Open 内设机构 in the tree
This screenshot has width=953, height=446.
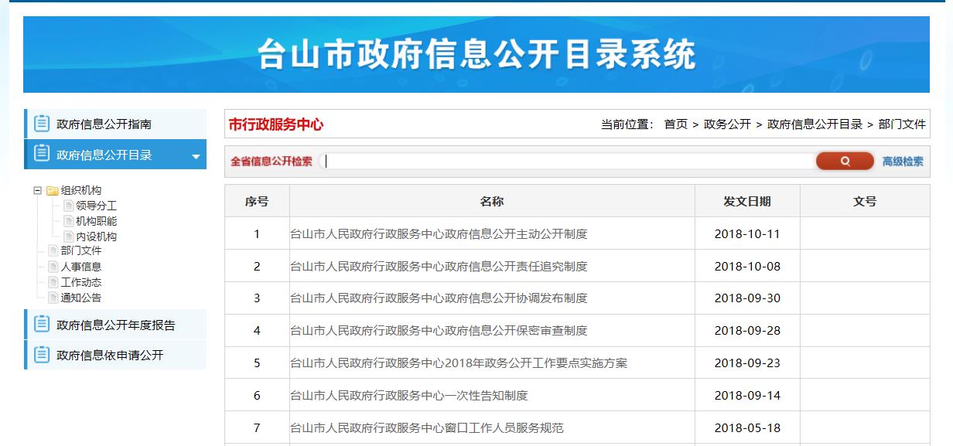(97, 237)
